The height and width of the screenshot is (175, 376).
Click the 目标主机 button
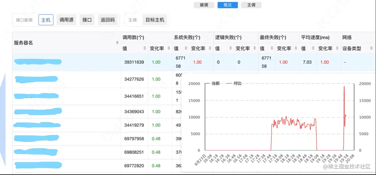pos(155,20)
